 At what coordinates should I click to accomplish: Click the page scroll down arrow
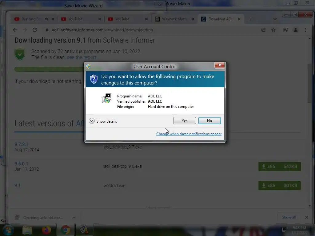(x=309, y=206)
